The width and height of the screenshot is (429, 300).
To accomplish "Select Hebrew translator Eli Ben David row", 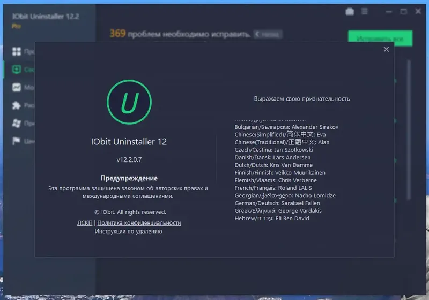I will [272, 219].
